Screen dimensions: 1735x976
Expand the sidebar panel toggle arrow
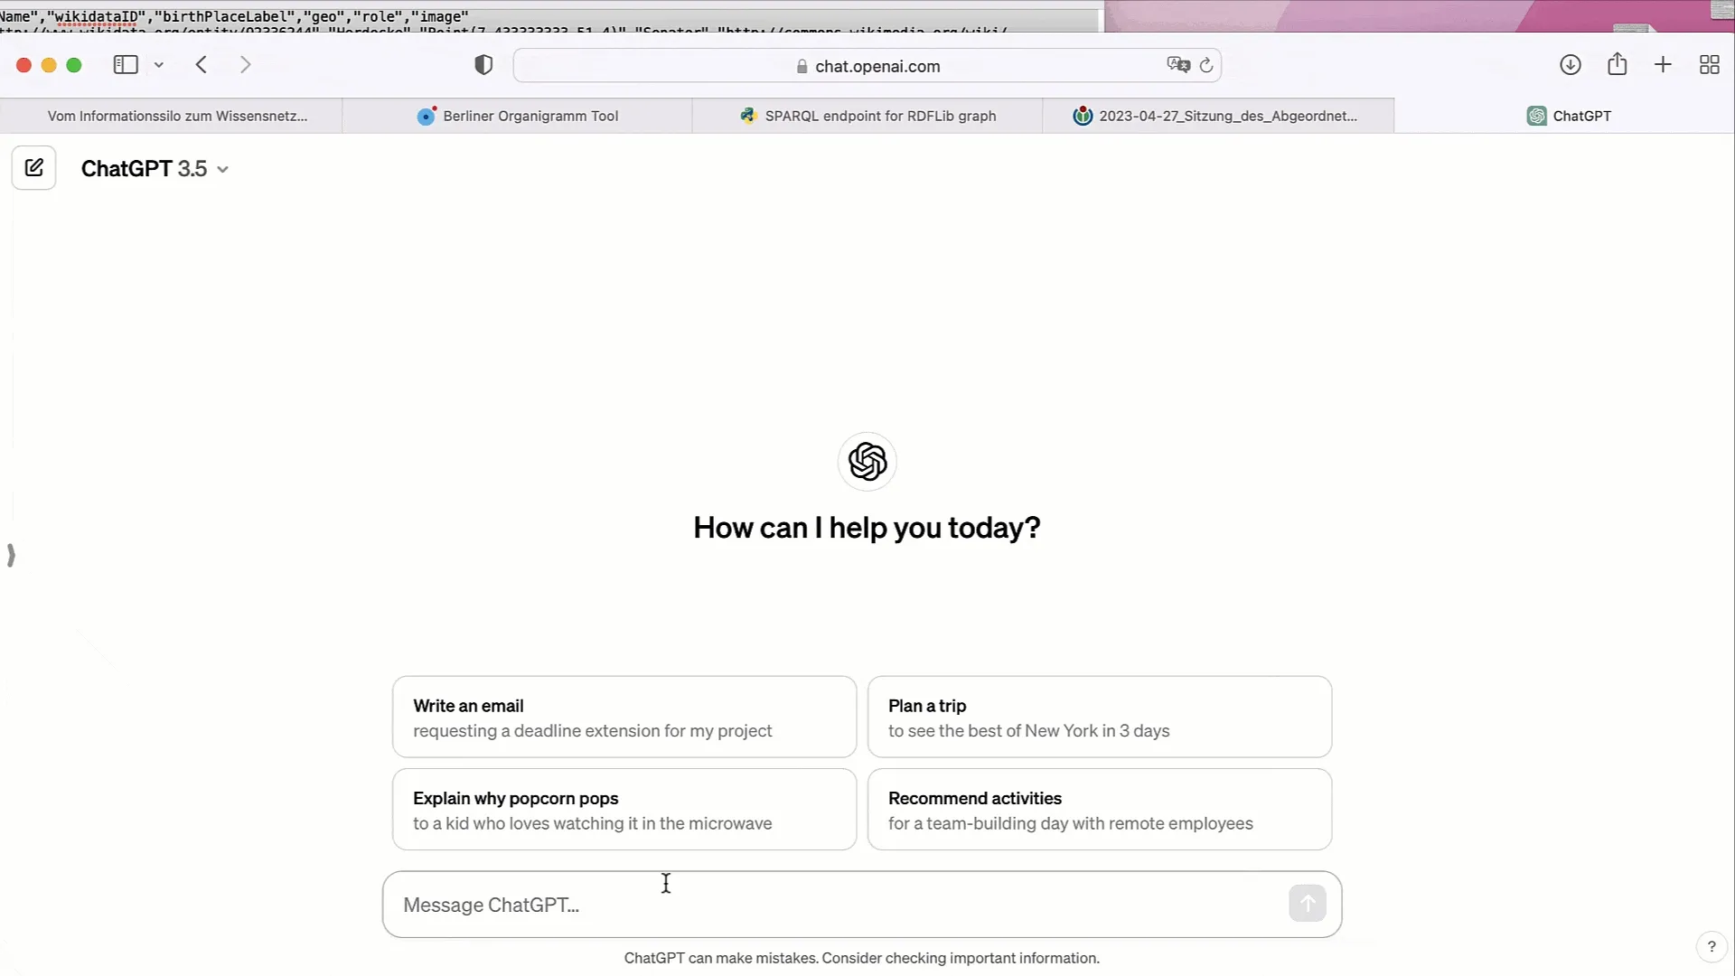12,554
